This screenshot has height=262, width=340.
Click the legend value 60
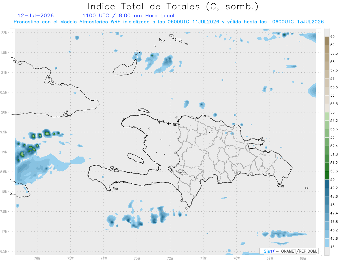[333, 37]
